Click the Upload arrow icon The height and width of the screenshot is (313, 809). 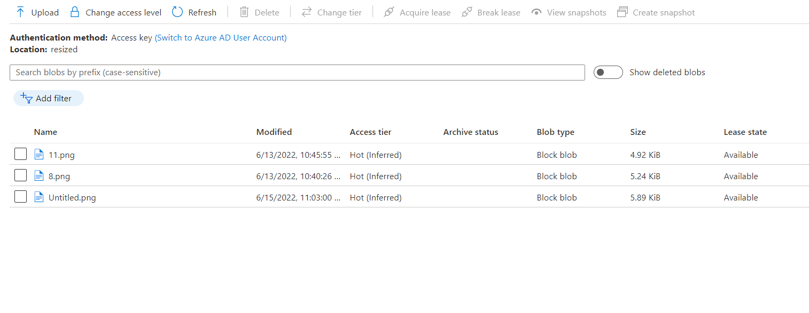[20, 12]
